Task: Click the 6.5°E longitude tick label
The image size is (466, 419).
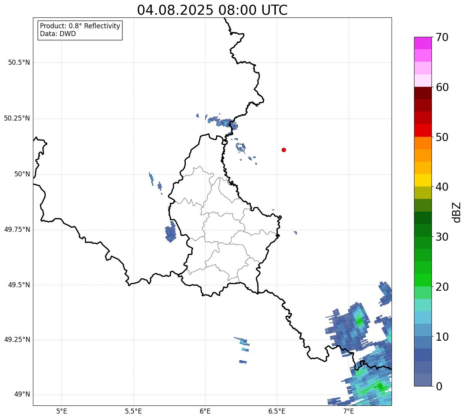Action: point(277,411)
